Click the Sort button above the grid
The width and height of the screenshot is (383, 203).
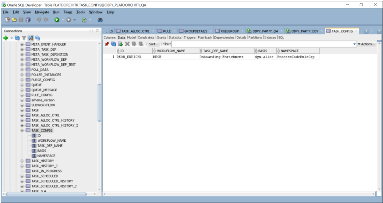point(153,44)
